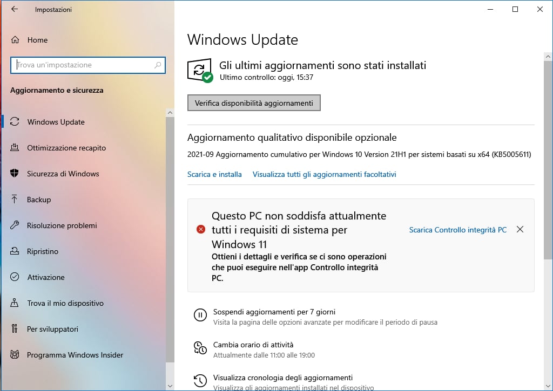
Task: Click the search magnifier icon
Action: [158, 65]
